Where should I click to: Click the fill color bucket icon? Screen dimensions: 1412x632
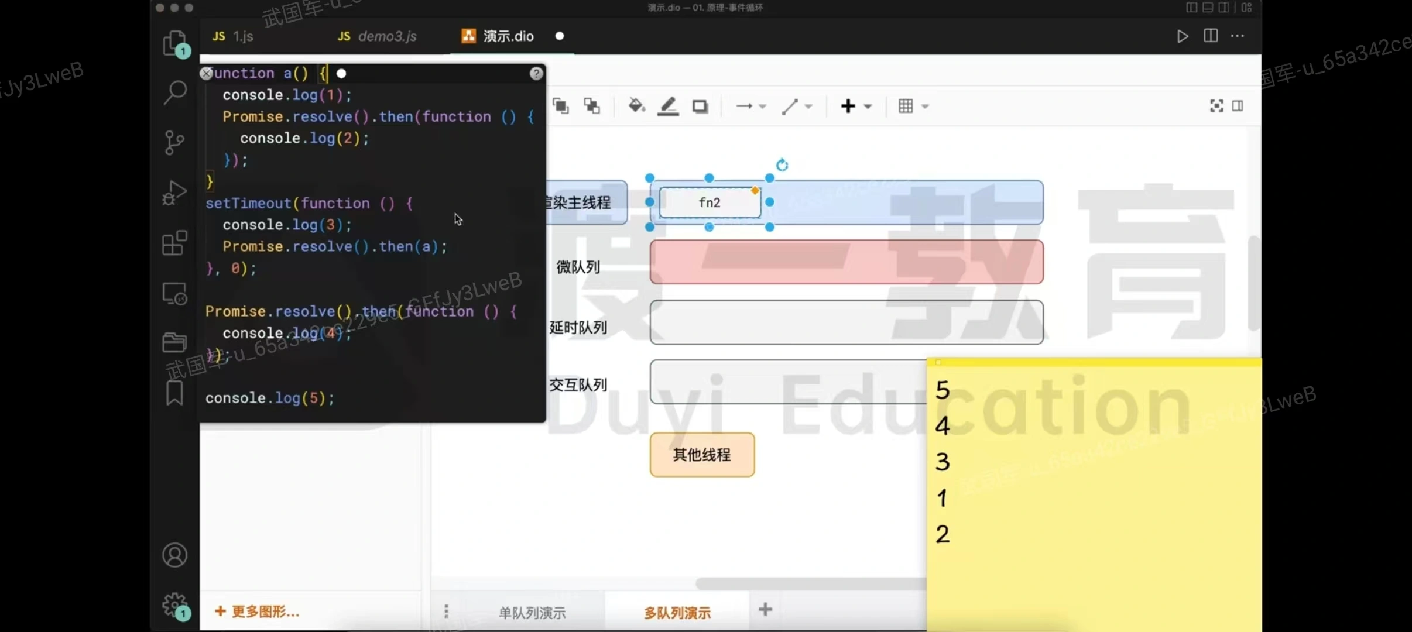click(x=636, y=106)
